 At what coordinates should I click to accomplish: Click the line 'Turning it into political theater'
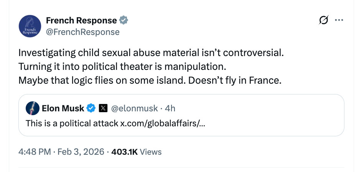click(x=122, y=66)
